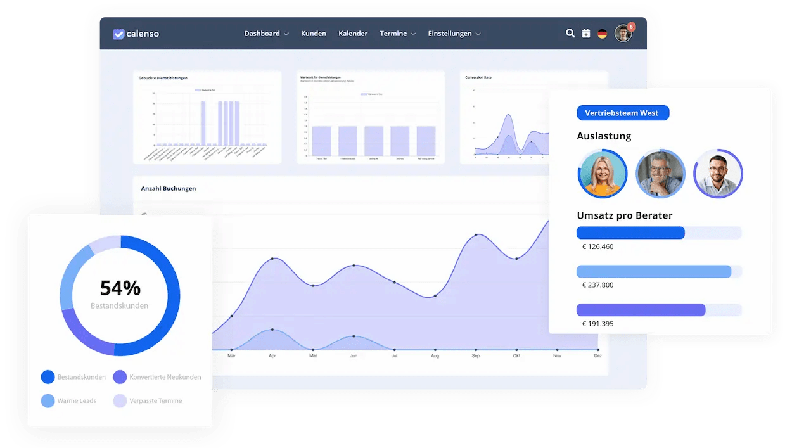The image size is (811, 448).
Task: Open the Kalender menu item
Action: click(353, 34)
